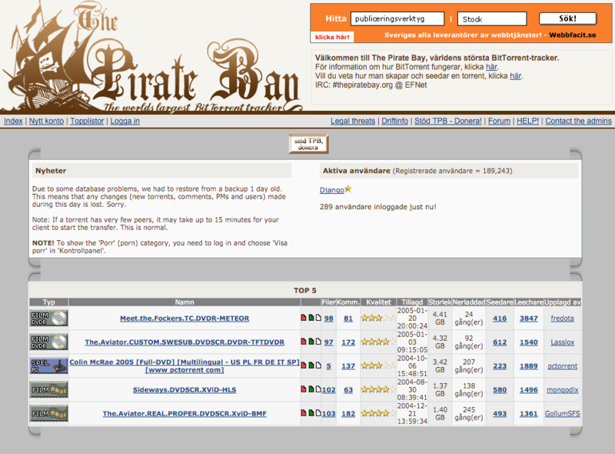Image resolution: width=615 pixels, height=454 pixels.
Task: Click the green download icon in the Sideways row
Action: coord(311,389)
